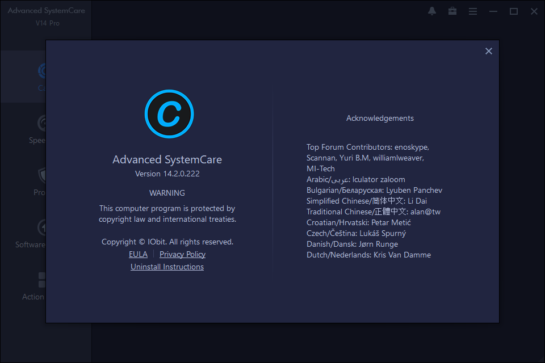The width and height of the screenshot is (545, 363).
Task: Click the Traditional Chinese alan@tw line
Action: click(x=374, y=212)
